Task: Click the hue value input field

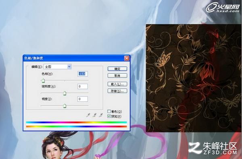Action: 83,74
